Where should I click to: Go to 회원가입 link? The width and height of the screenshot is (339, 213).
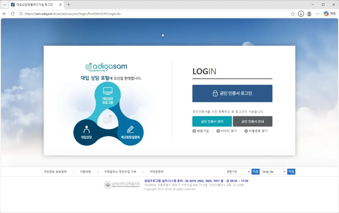click(x=201, y=131)
